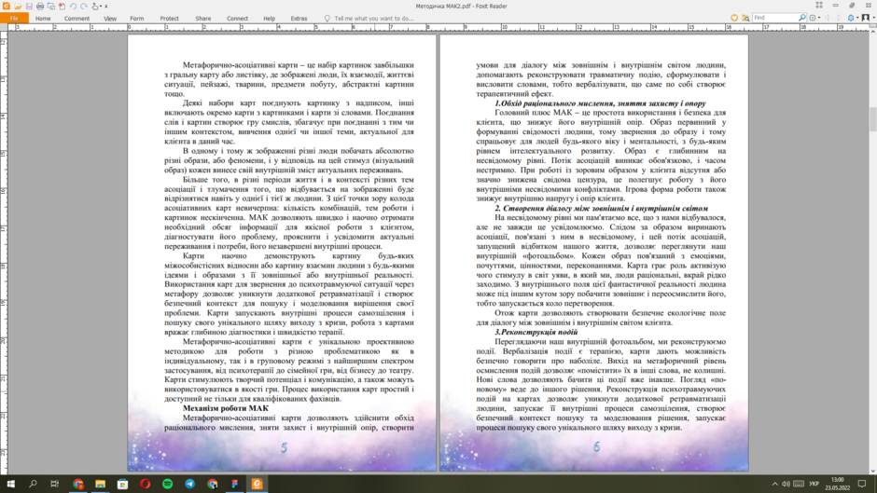Customize quick access toolbar expander arrow
Image resolution: width=877 pixels, height=493 pixels.
pyautogui.click(x=106, y=7)
